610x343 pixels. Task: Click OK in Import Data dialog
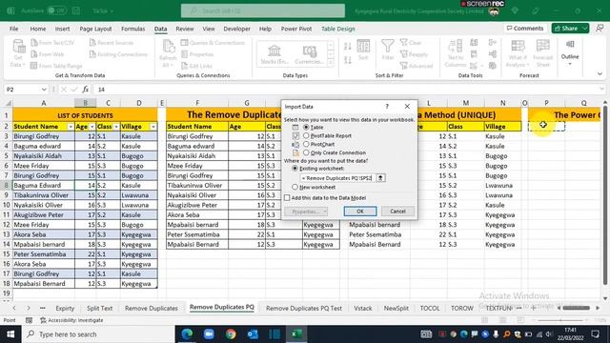point(360,212)
